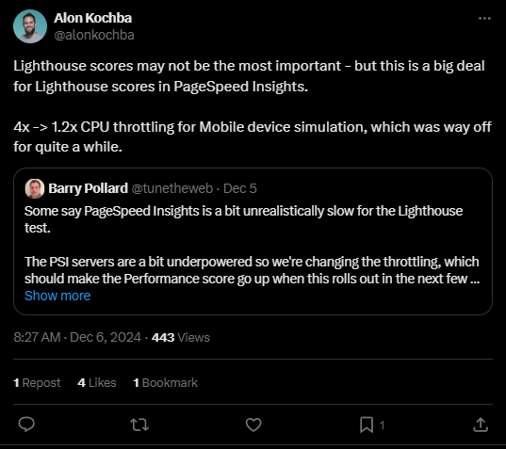Click the share upload icon
The width and height of the screenshot is (506, 449).
pos(481,425)
